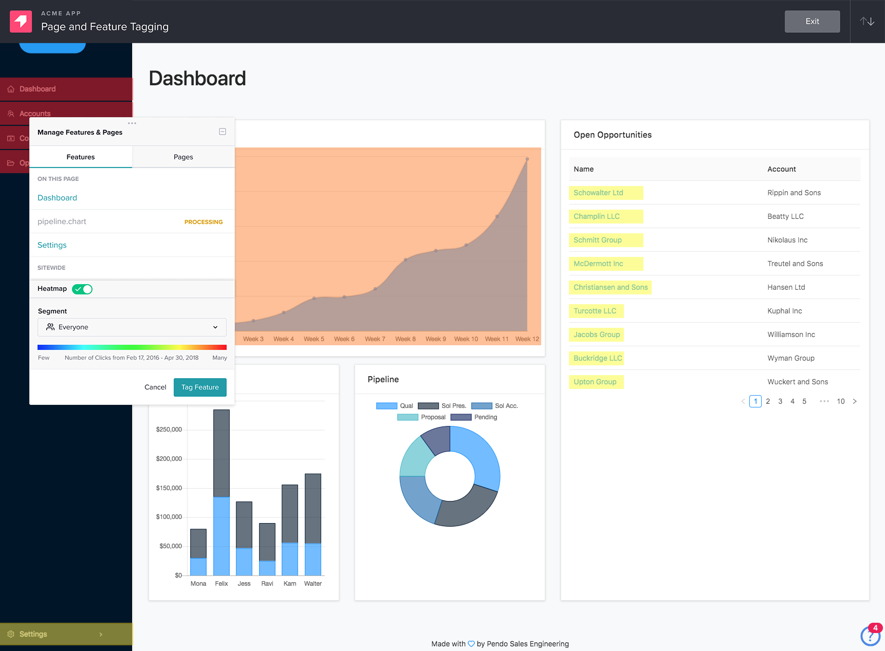885x651 pixels.
Task: Click the Acme App logo icon
Action: 21,22
